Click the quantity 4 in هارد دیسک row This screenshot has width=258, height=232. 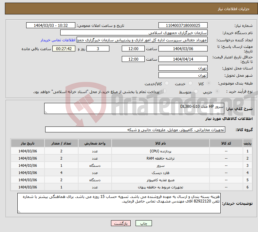[x=61, y=173]
